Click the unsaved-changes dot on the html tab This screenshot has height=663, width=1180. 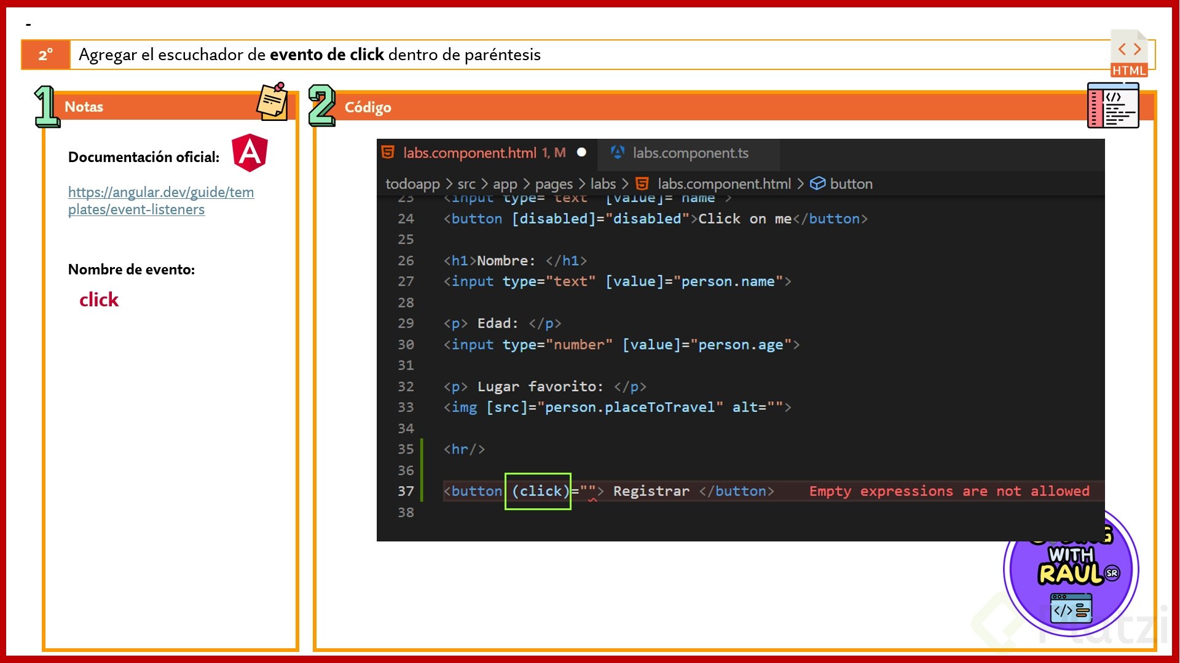point(581,152)
